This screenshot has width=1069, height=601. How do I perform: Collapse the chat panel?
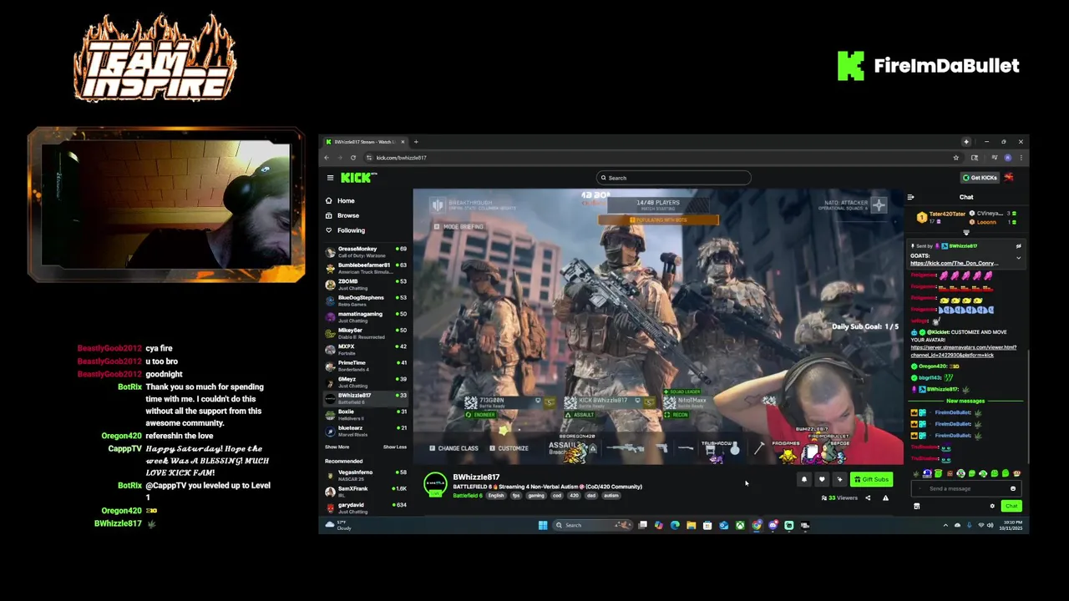point(910,198)
